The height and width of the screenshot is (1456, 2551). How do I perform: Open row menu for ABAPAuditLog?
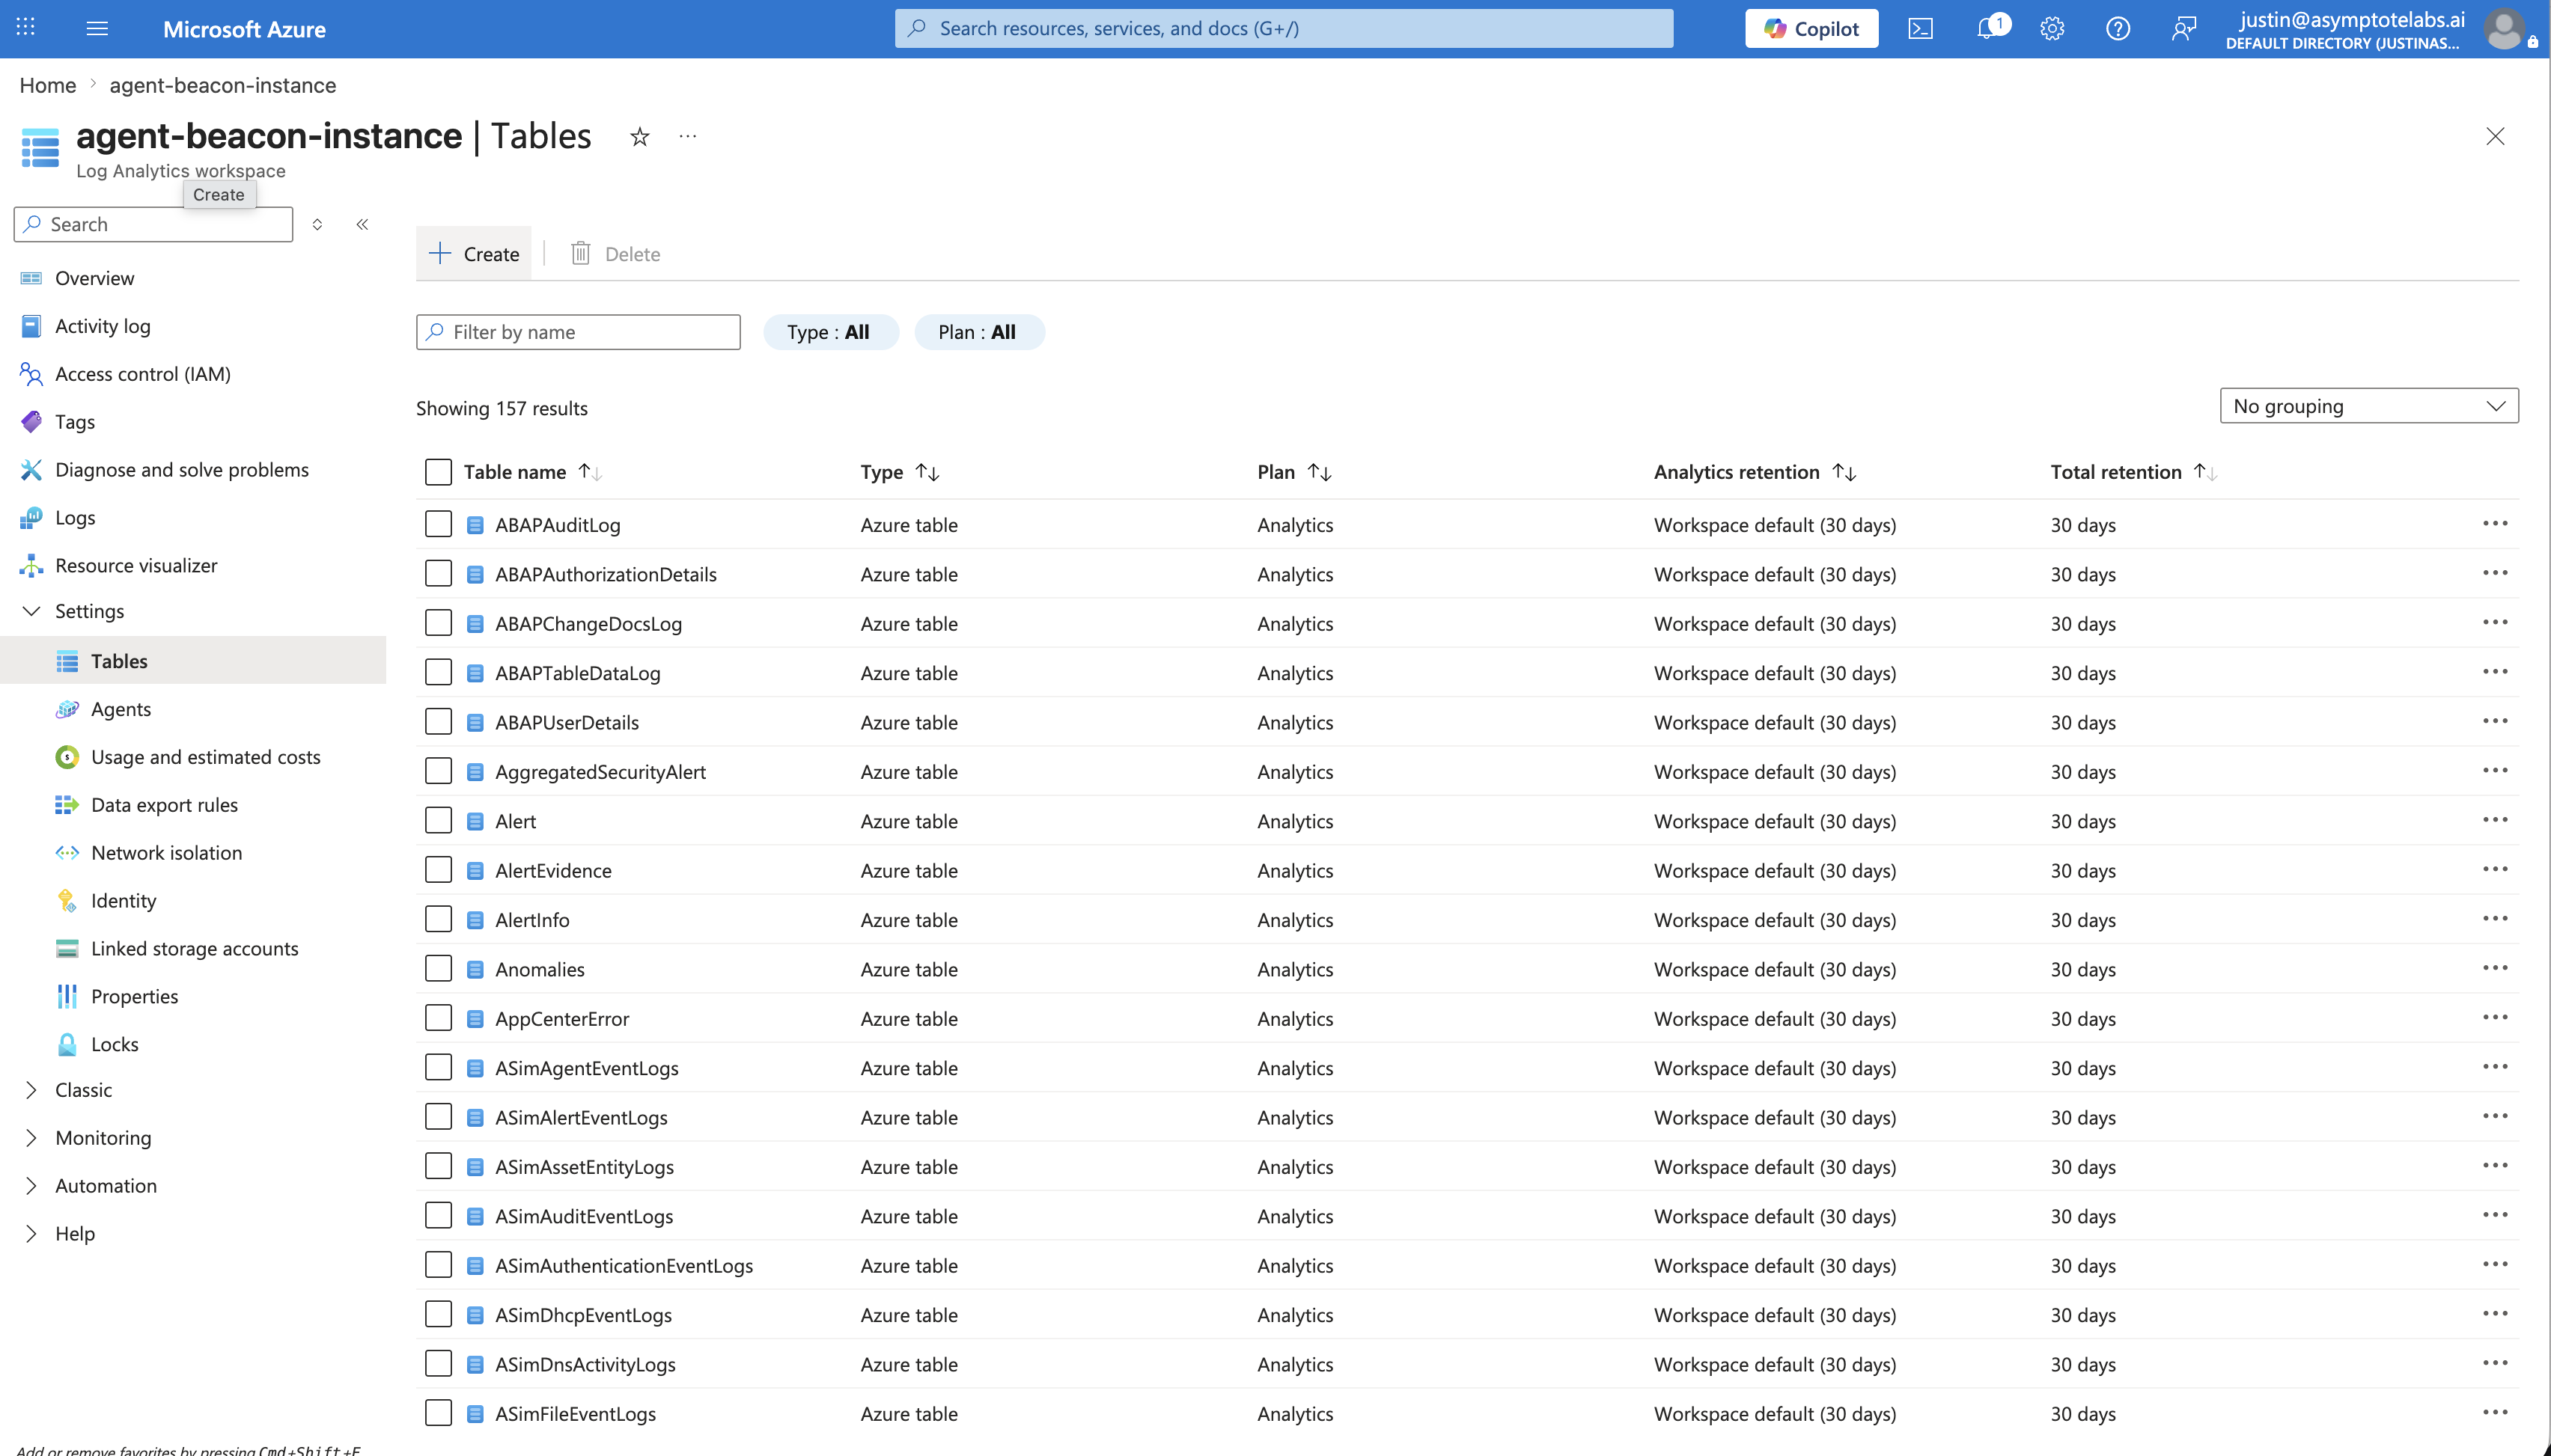click(x=2495, y=524)
